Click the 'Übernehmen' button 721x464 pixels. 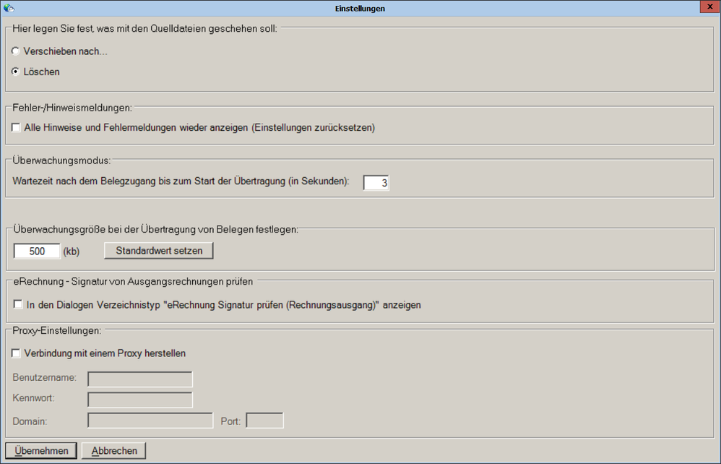pos(41,451)
